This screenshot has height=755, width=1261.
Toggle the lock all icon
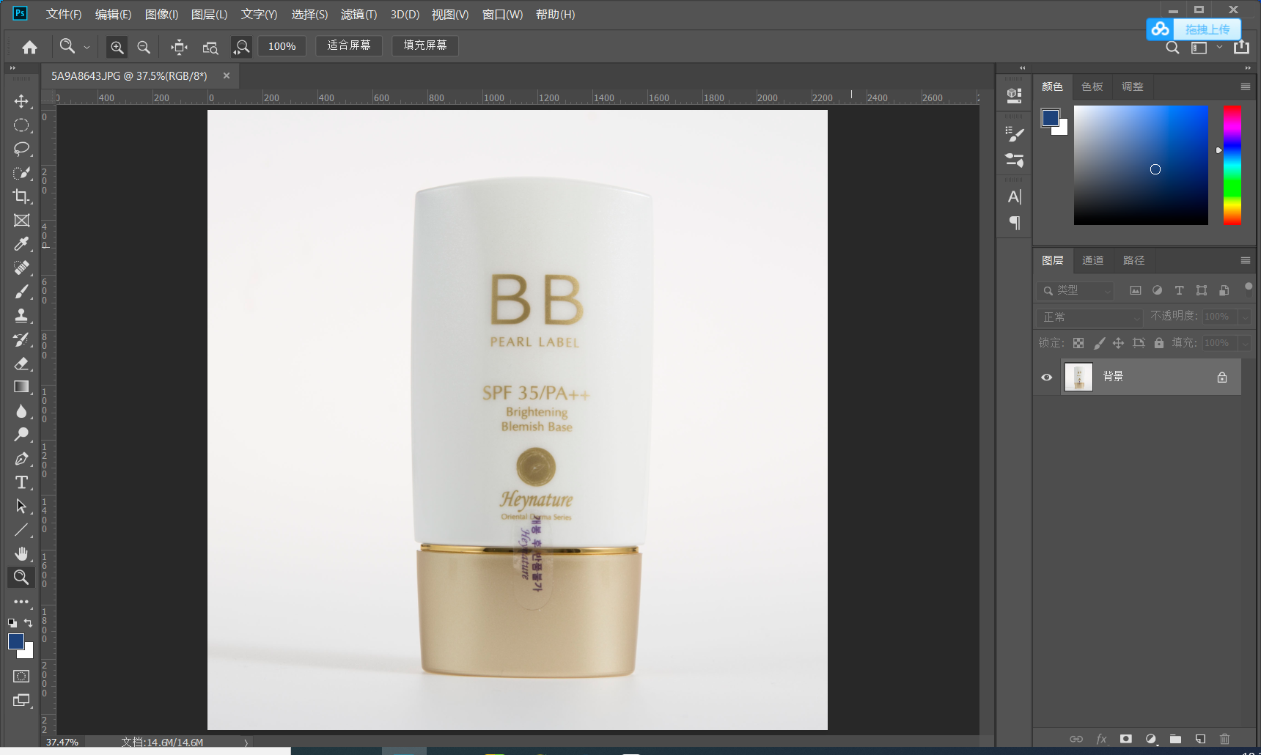[1159, 343]
